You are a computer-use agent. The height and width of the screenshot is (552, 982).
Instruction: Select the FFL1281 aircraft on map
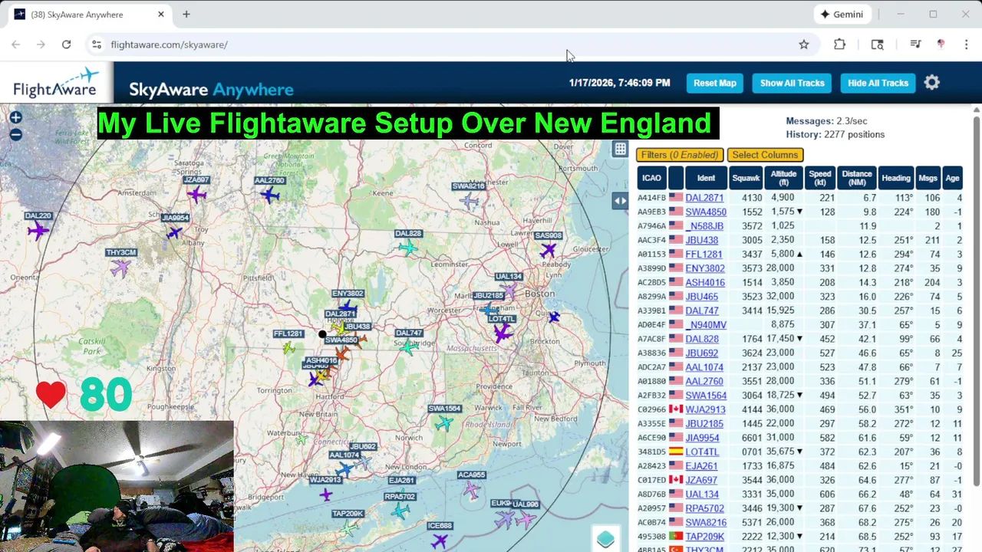coord(288,348)
